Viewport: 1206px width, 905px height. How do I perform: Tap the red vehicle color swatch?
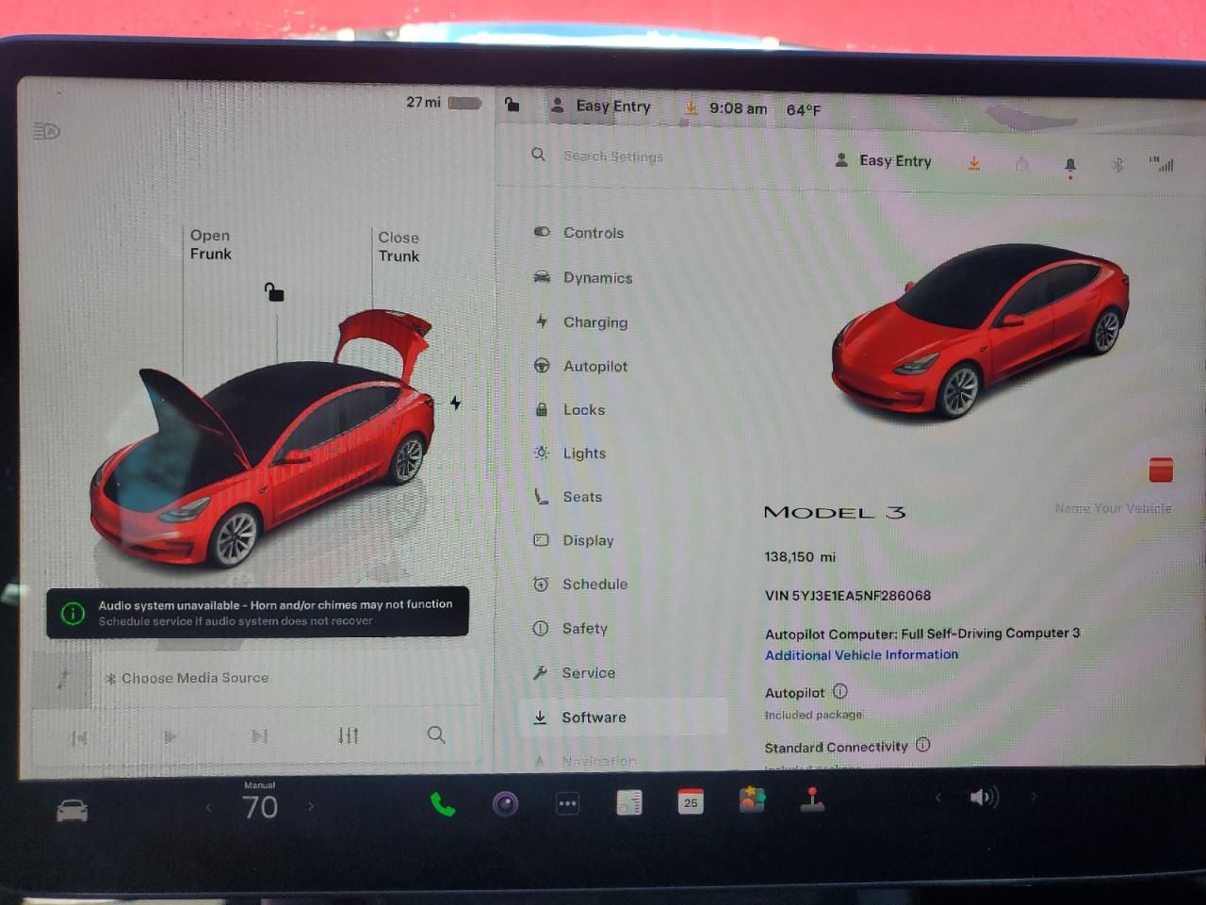click(x=1161, y=469)
